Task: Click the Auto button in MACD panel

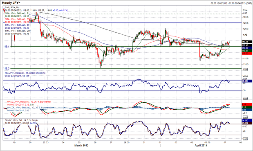Action: click(245, 117)
